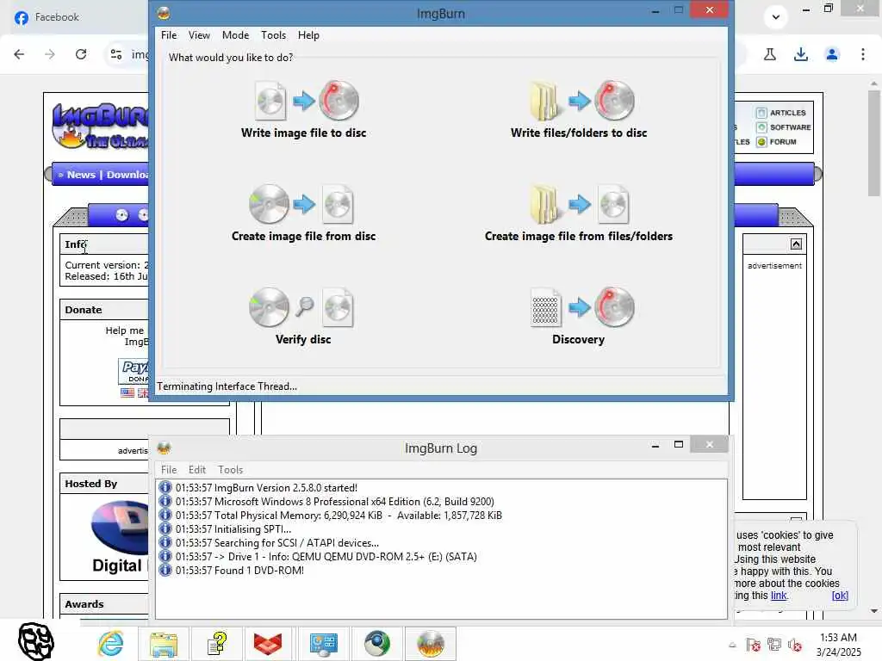This screenshot has height=661, width=882.
Task: Open ImgBurn File menu
Action: (x=169, y=34)
